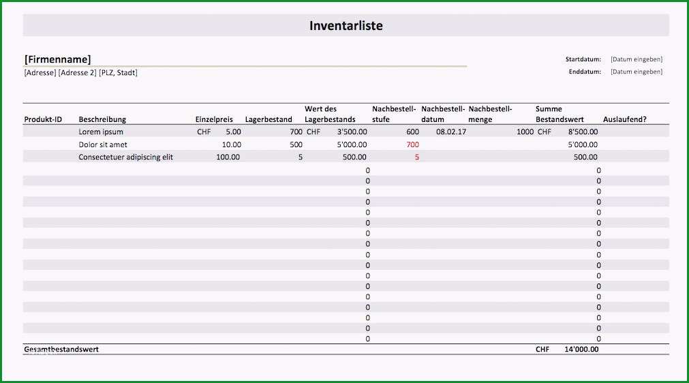Select the red reorder level 700
This screenshot has height=383, width=689.
click(x=412, y=144)
